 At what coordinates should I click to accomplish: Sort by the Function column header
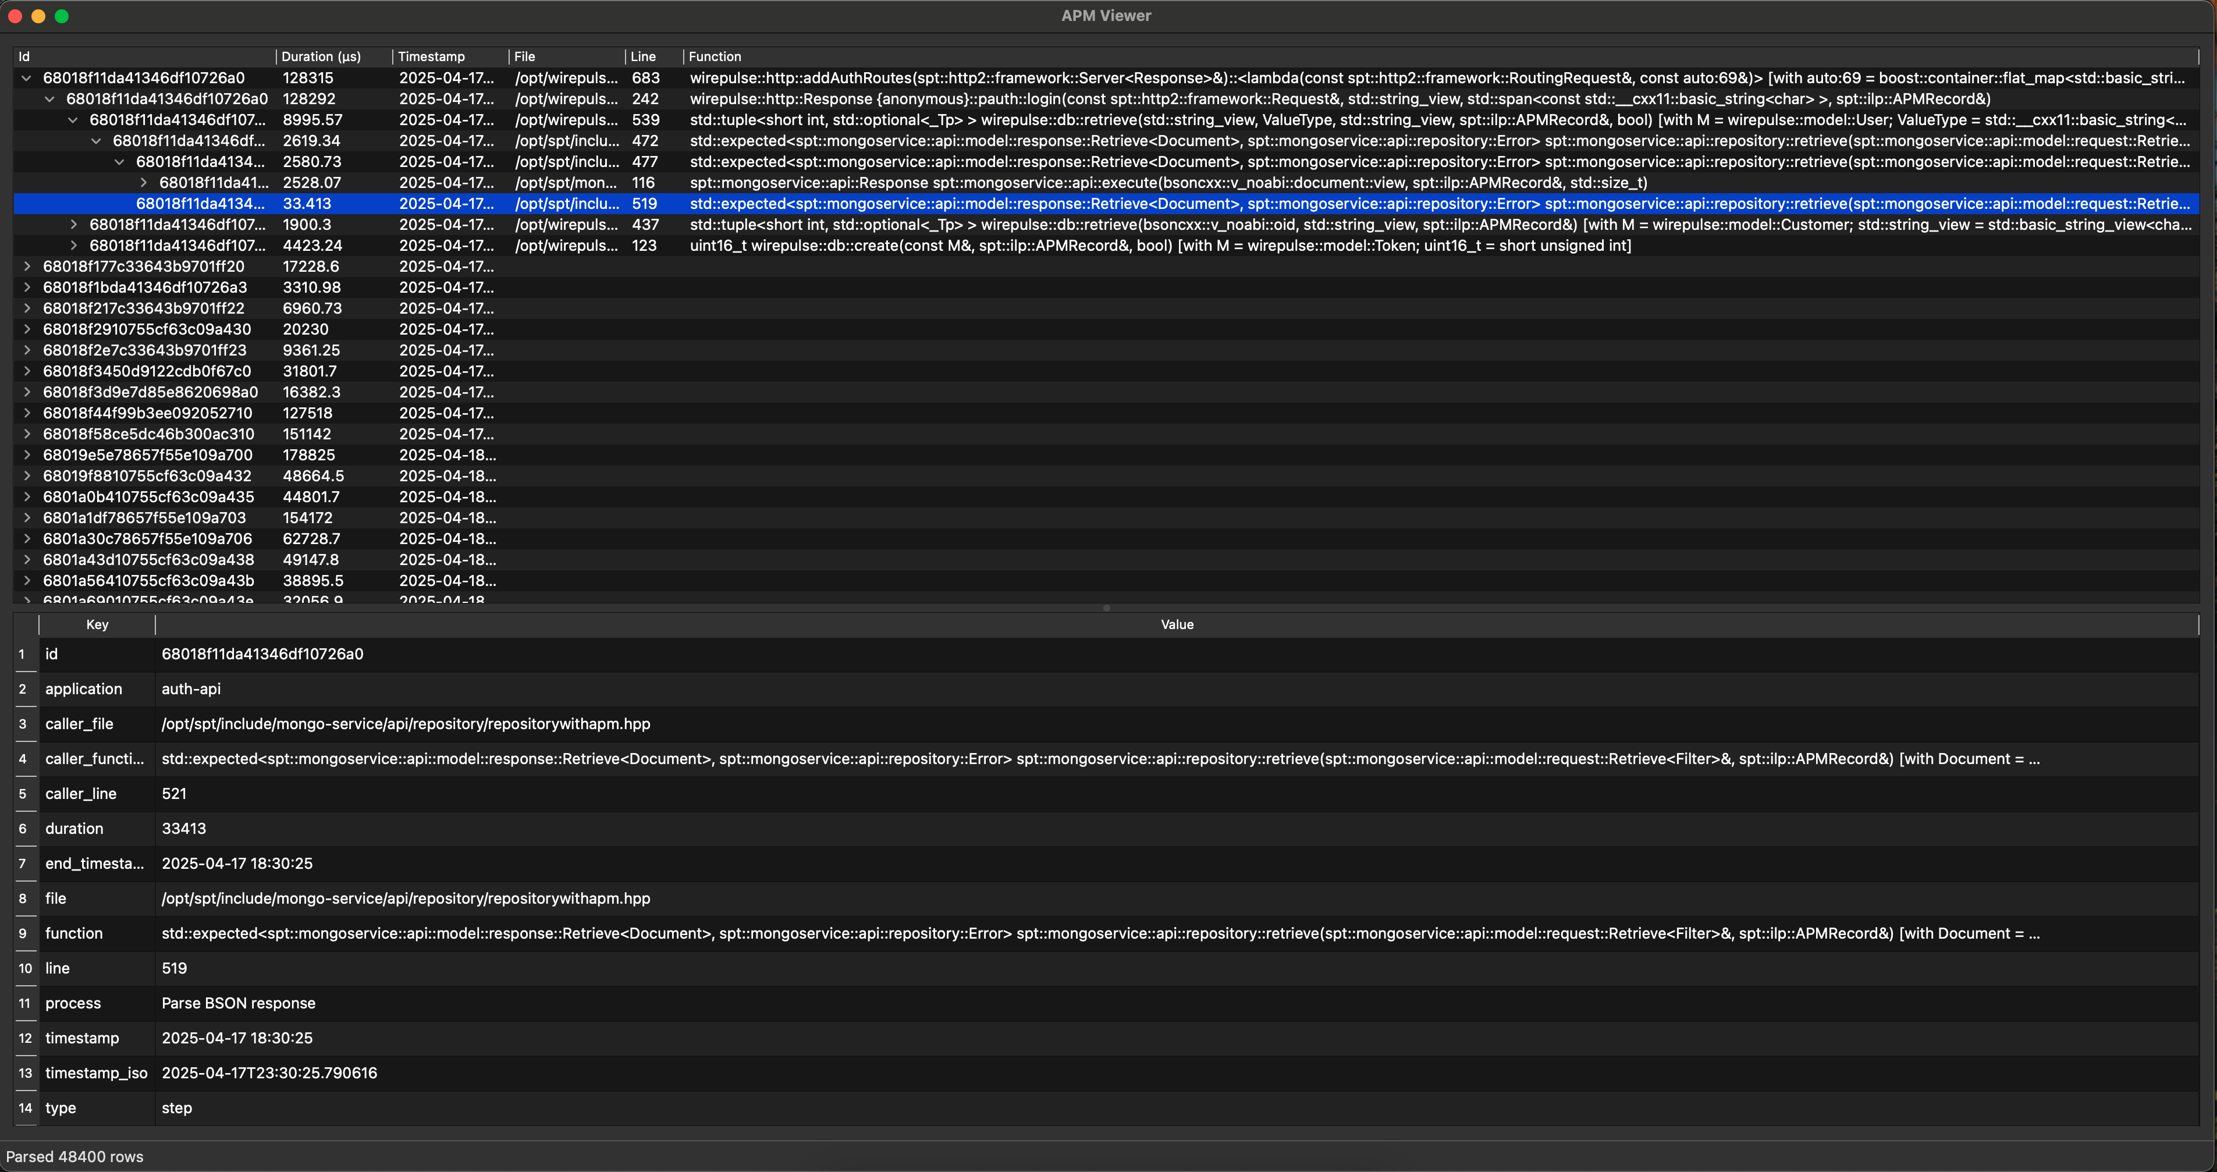(1441, 57)
